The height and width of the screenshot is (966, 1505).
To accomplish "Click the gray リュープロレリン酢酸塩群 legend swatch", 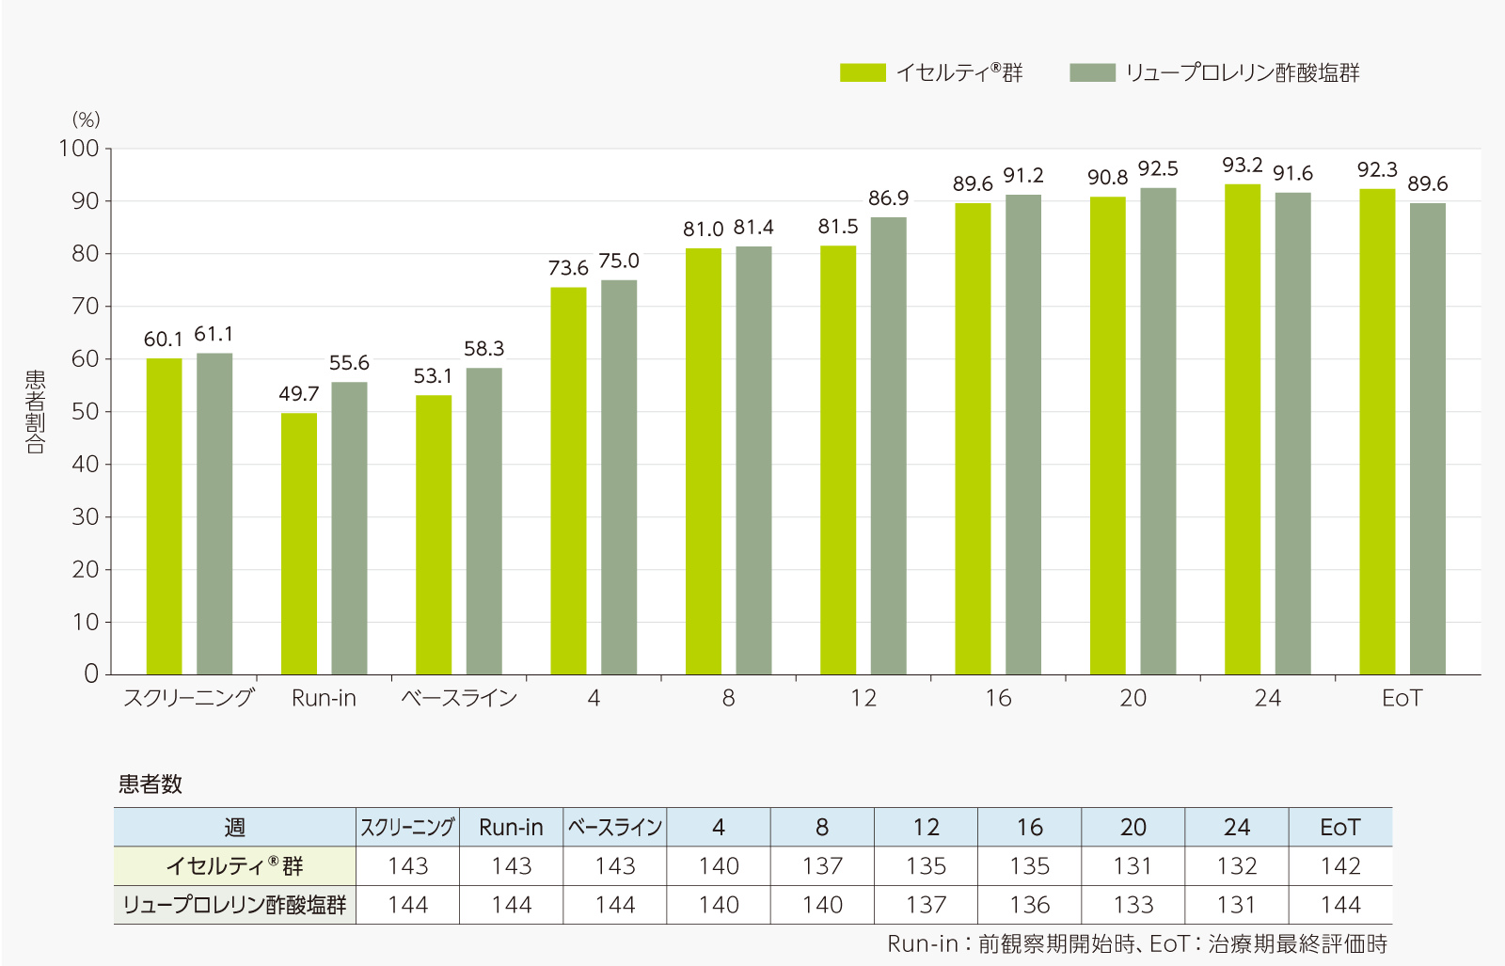I will pyautogui.click(x=1091, y=72).
